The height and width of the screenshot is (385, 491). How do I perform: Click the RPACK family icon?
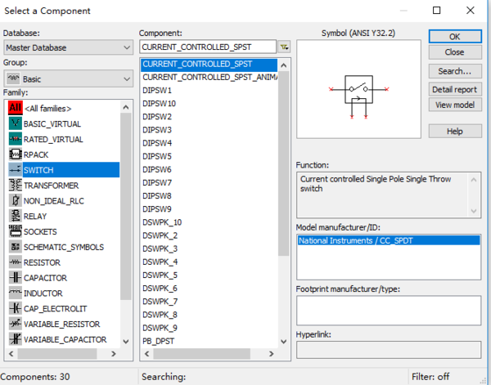tap(15, 154)
